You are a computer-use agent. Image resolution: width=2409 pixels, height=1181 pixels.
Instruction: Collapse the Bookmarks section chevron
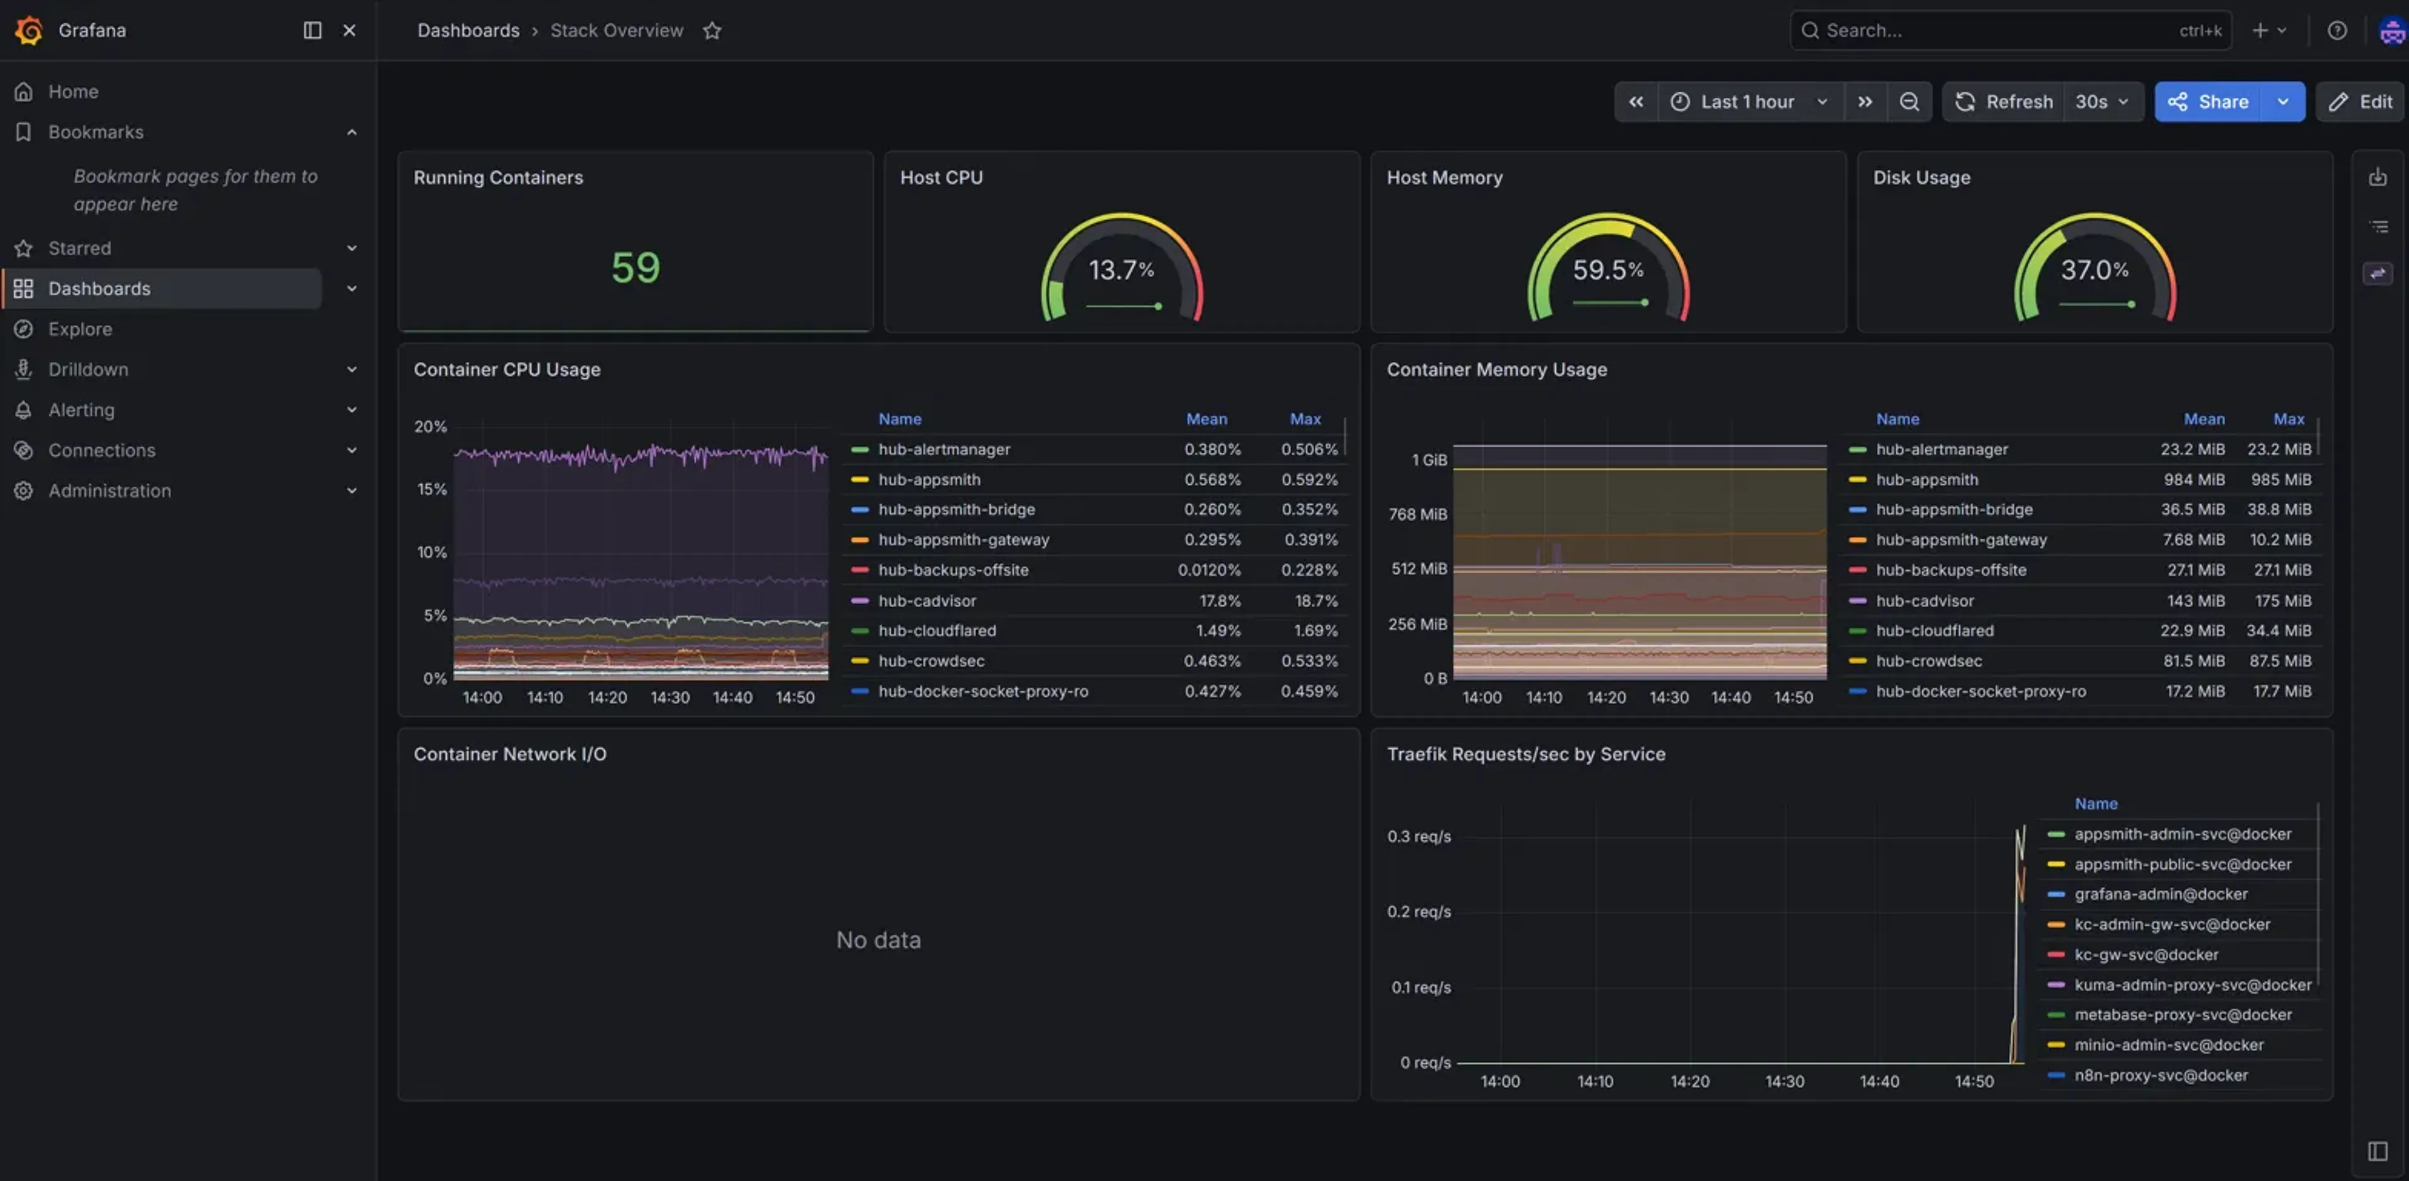pos(351,132)
